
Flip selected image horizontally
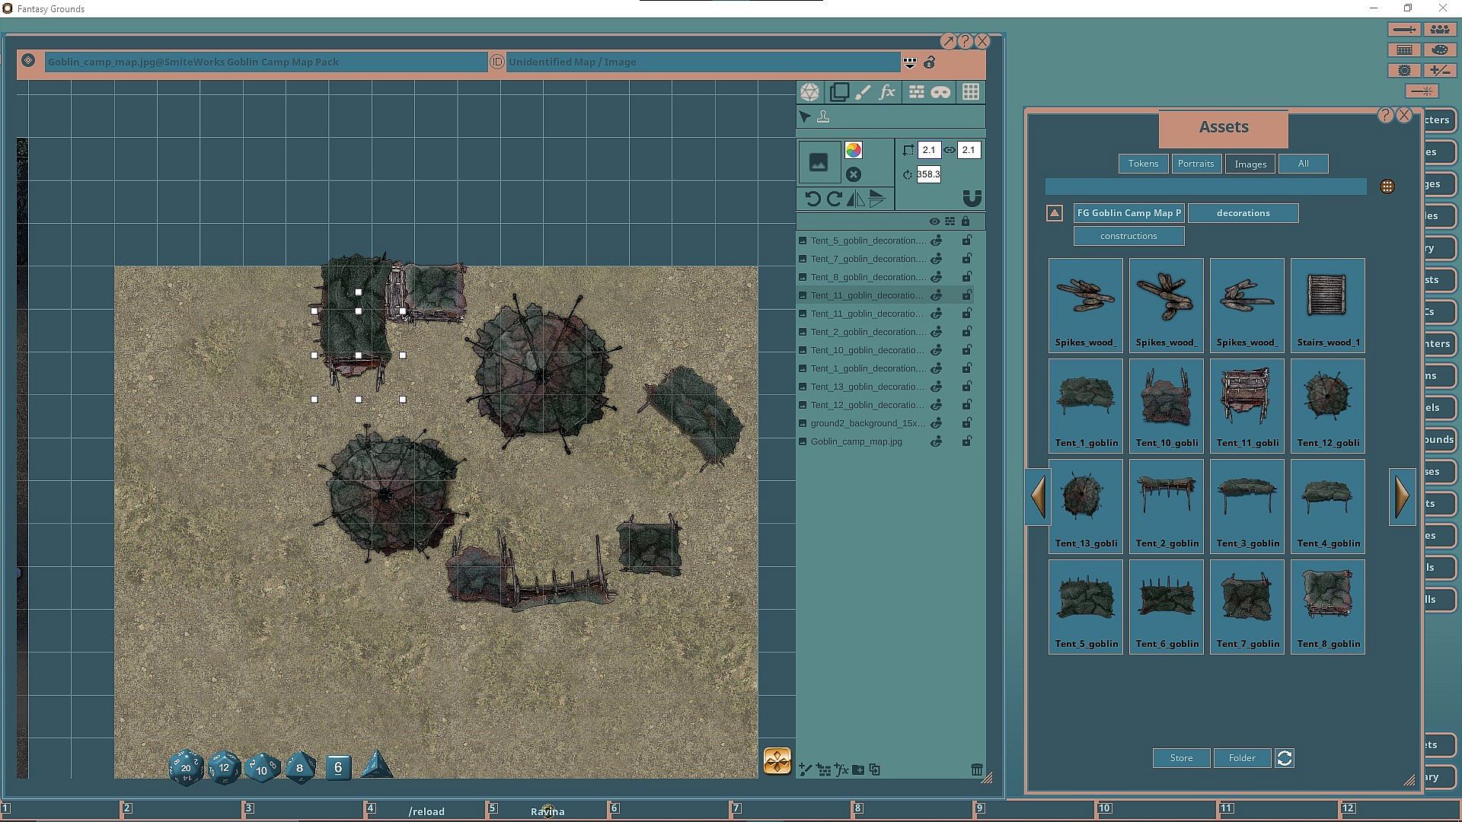coord(856,199)
